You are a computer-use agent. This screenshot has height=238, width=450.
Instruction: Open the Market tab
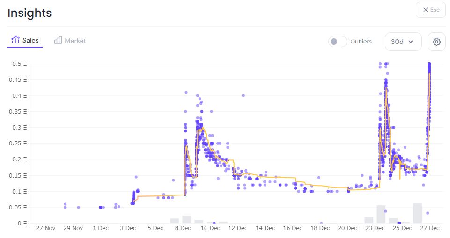pyautogui.click(x=70, y=41)
